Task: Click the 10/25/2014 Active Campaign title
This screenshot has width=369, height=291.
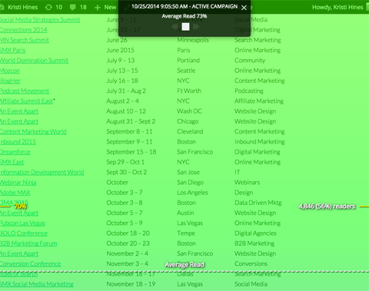Action: [x=184, y=7]
